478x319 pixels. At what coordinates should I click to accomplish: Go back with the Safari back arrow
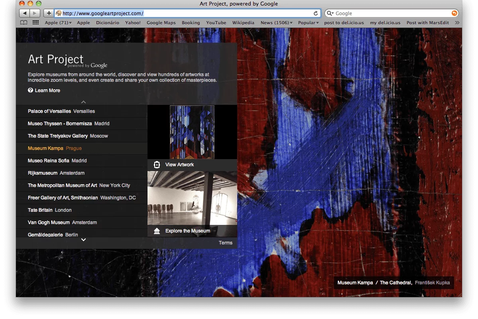(24, 13)
